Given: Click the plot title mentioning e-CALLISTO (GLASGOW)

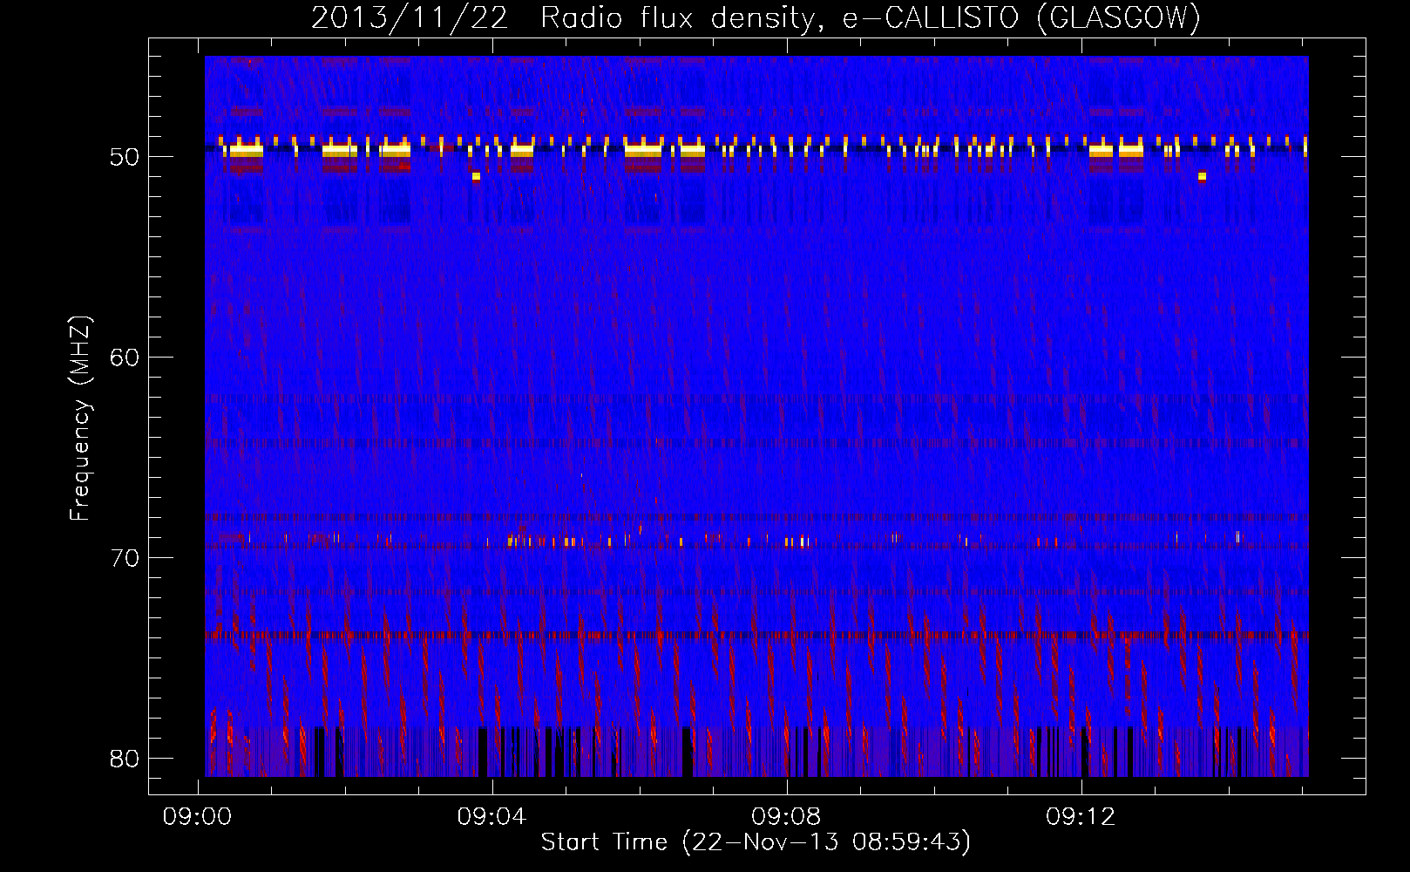Looking at the screenshot, I should click(x=756, y=17).
